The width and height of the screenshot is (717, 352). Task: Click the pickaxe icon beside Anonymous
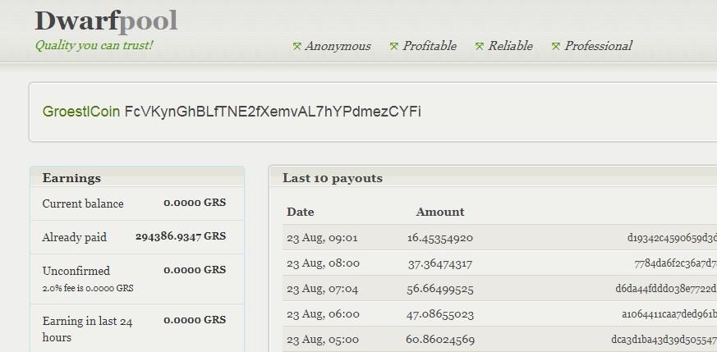[297, 47]
